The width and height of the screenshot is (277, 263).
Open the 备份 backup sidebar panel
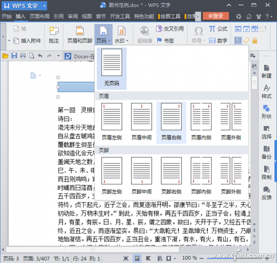266,153
